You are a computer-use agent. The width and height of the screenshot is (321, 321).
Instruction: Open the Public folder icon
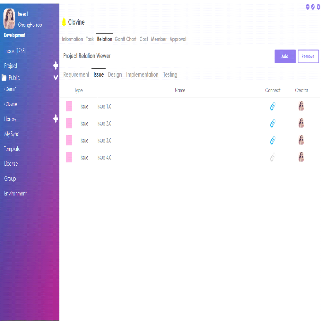[x=4, y=78]
